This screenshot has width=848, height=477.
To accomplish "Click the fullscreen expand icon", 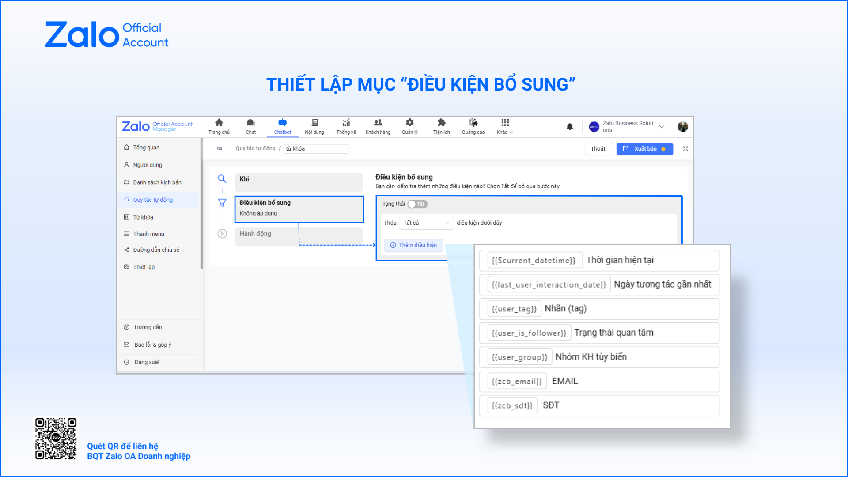I will pos(685,149).
